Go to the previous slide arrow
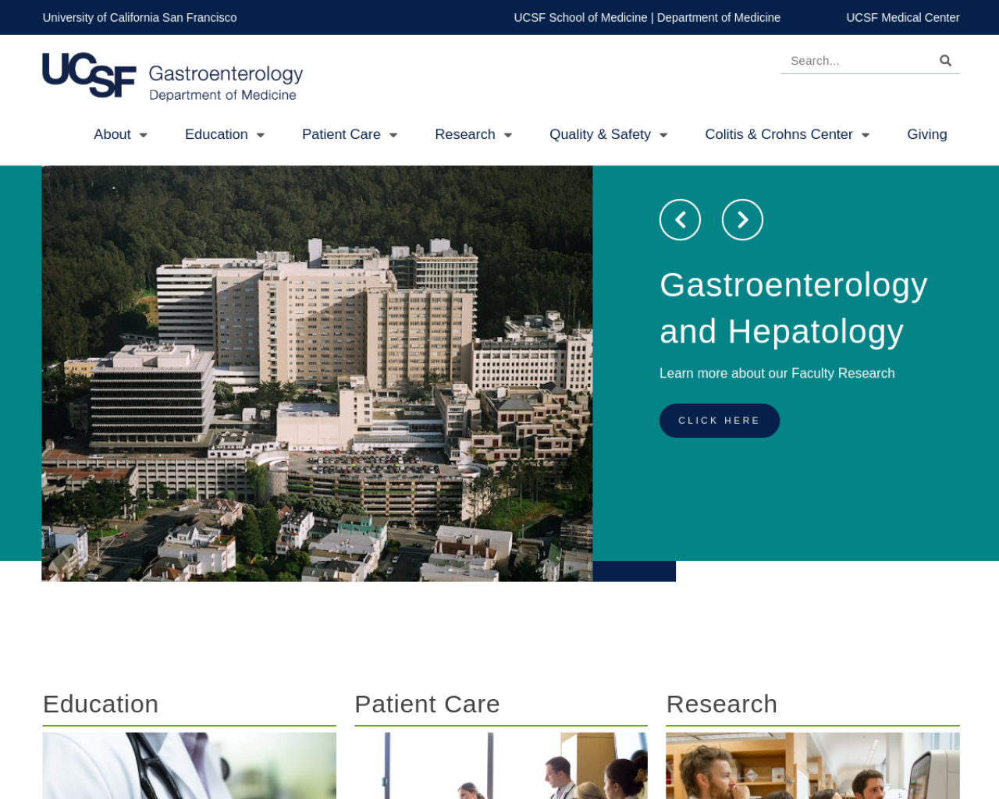The width and height of the screenshot is (999, 799). point(680,220)
